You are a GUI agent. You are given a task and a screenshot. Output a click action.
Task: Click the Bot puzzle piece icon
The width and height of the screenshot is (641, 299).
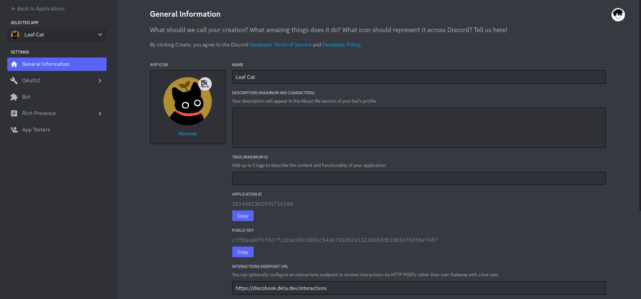14,97
